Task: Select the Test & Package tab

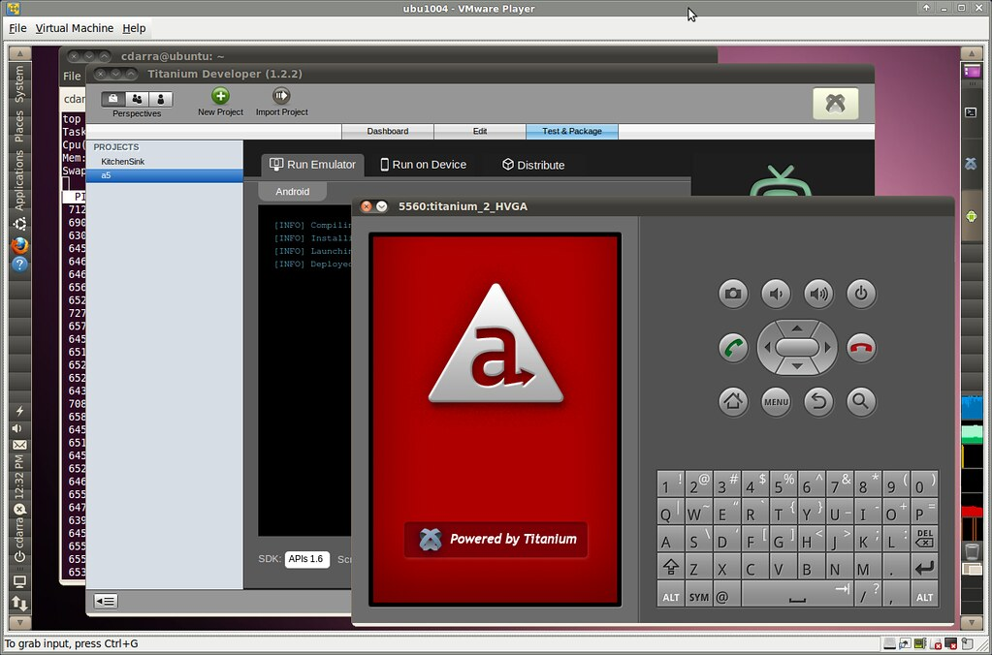Action: tap(572, 132)
